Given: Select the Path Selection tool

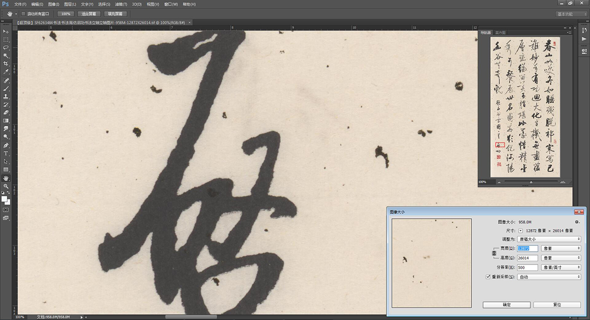Looking at the screenshot, I should click(x=6, y=161).
